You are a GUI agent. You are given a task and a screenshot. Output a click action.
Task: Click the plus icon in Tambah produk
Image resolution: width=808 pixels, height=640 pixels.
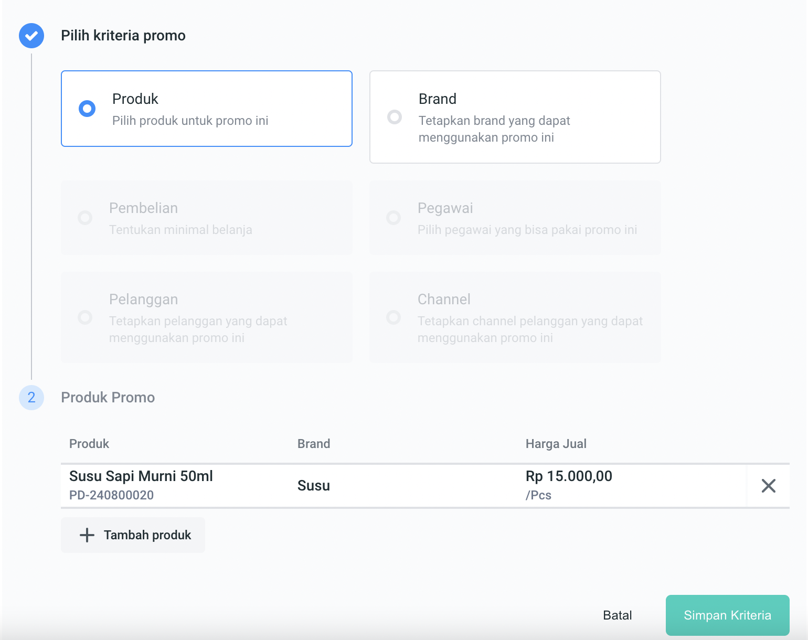pyautogui.click(x=87, y=535)
